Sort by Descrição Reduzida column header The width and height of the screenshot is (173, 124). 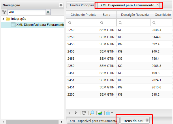point(133,15)
